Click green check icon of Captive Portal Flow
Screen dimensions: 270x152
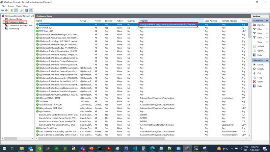coord(37,128)
